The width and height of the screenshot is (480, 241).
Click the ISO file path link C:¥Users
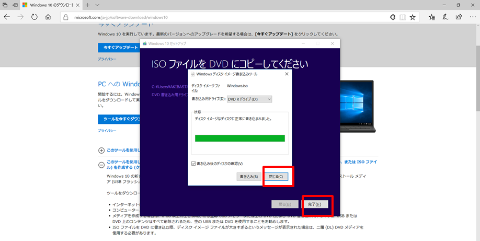click(x=169, y=87)
